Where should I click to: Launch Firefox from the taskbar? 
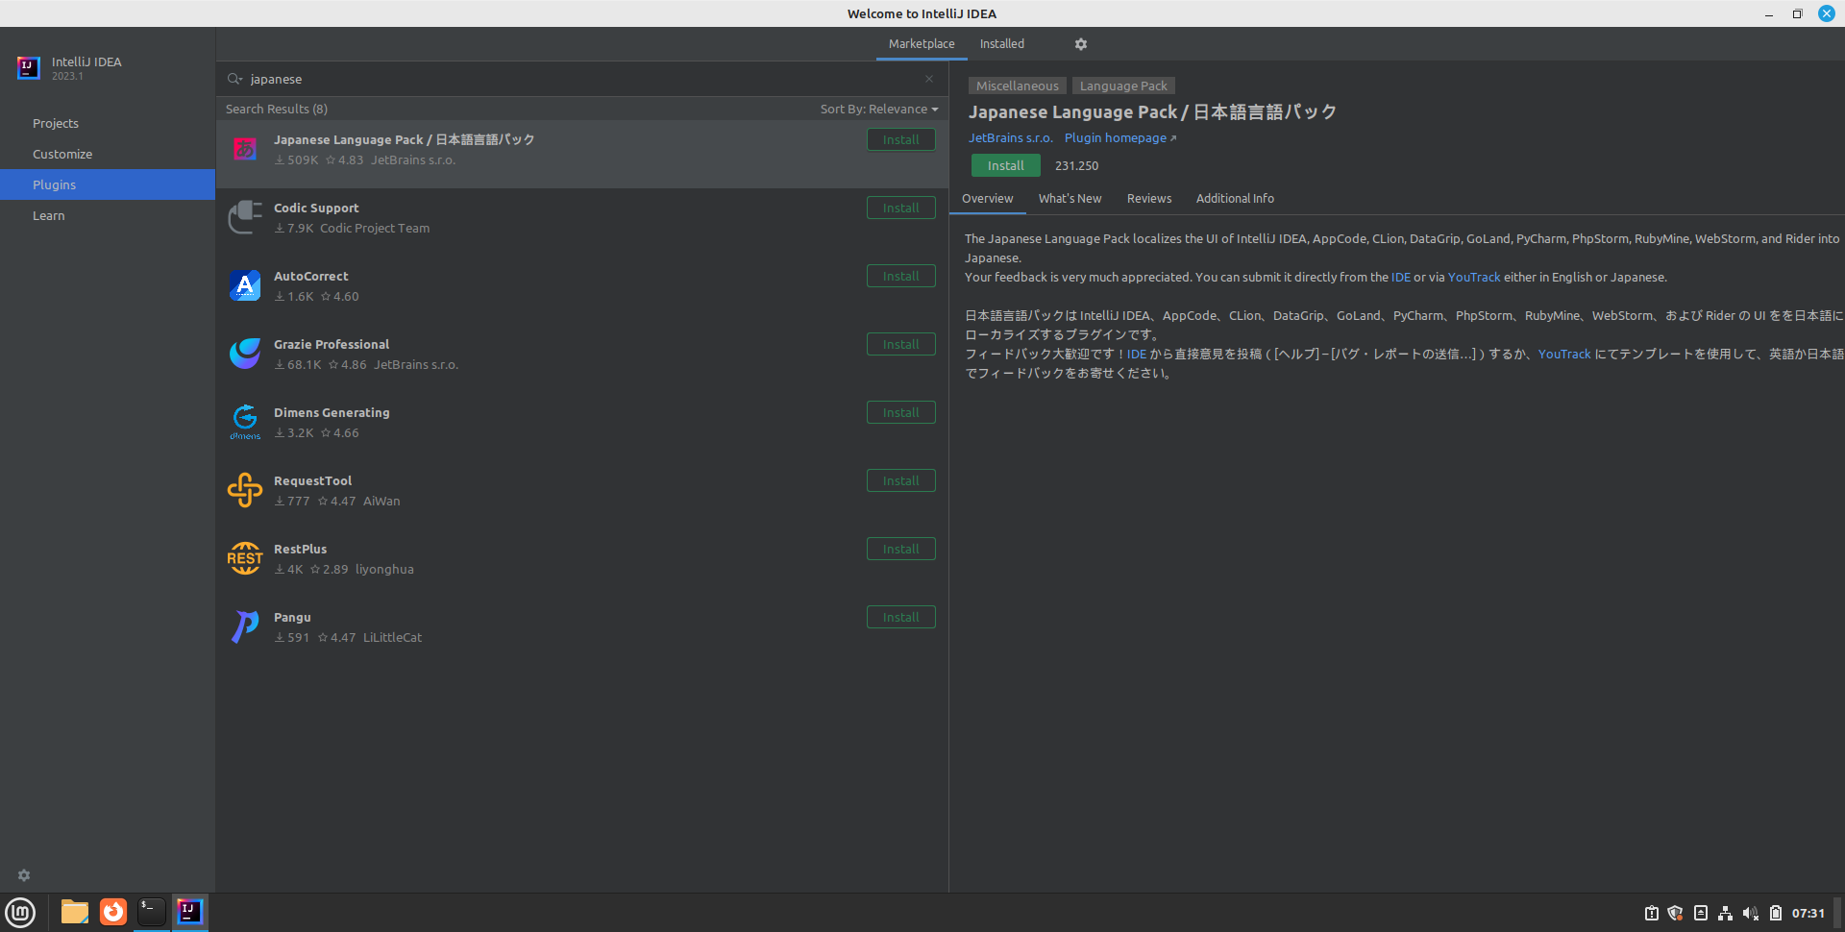click(x=112, y=912)
